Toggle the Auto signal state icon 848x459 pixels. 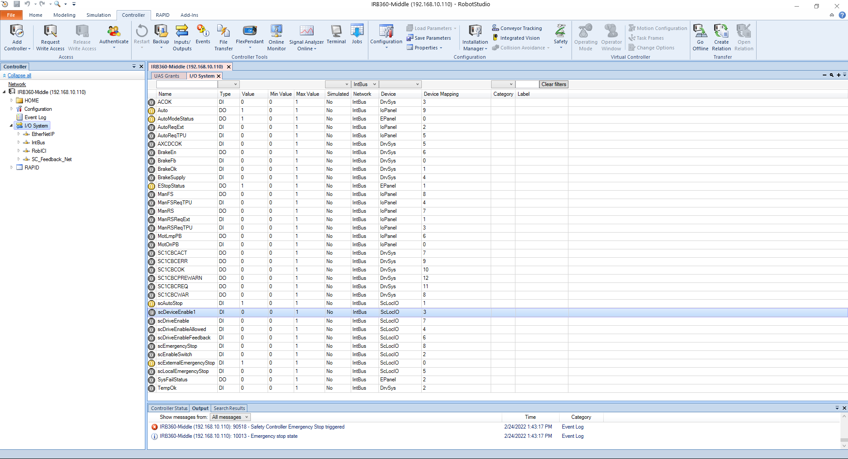(x=151, y=110)
